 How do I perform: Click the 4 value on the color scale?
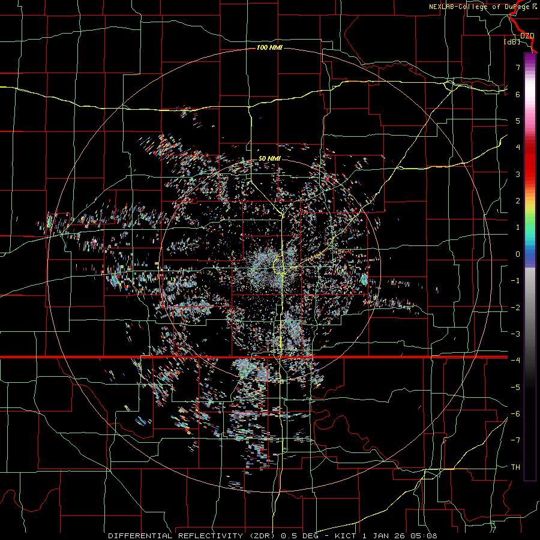coord(518,148)
